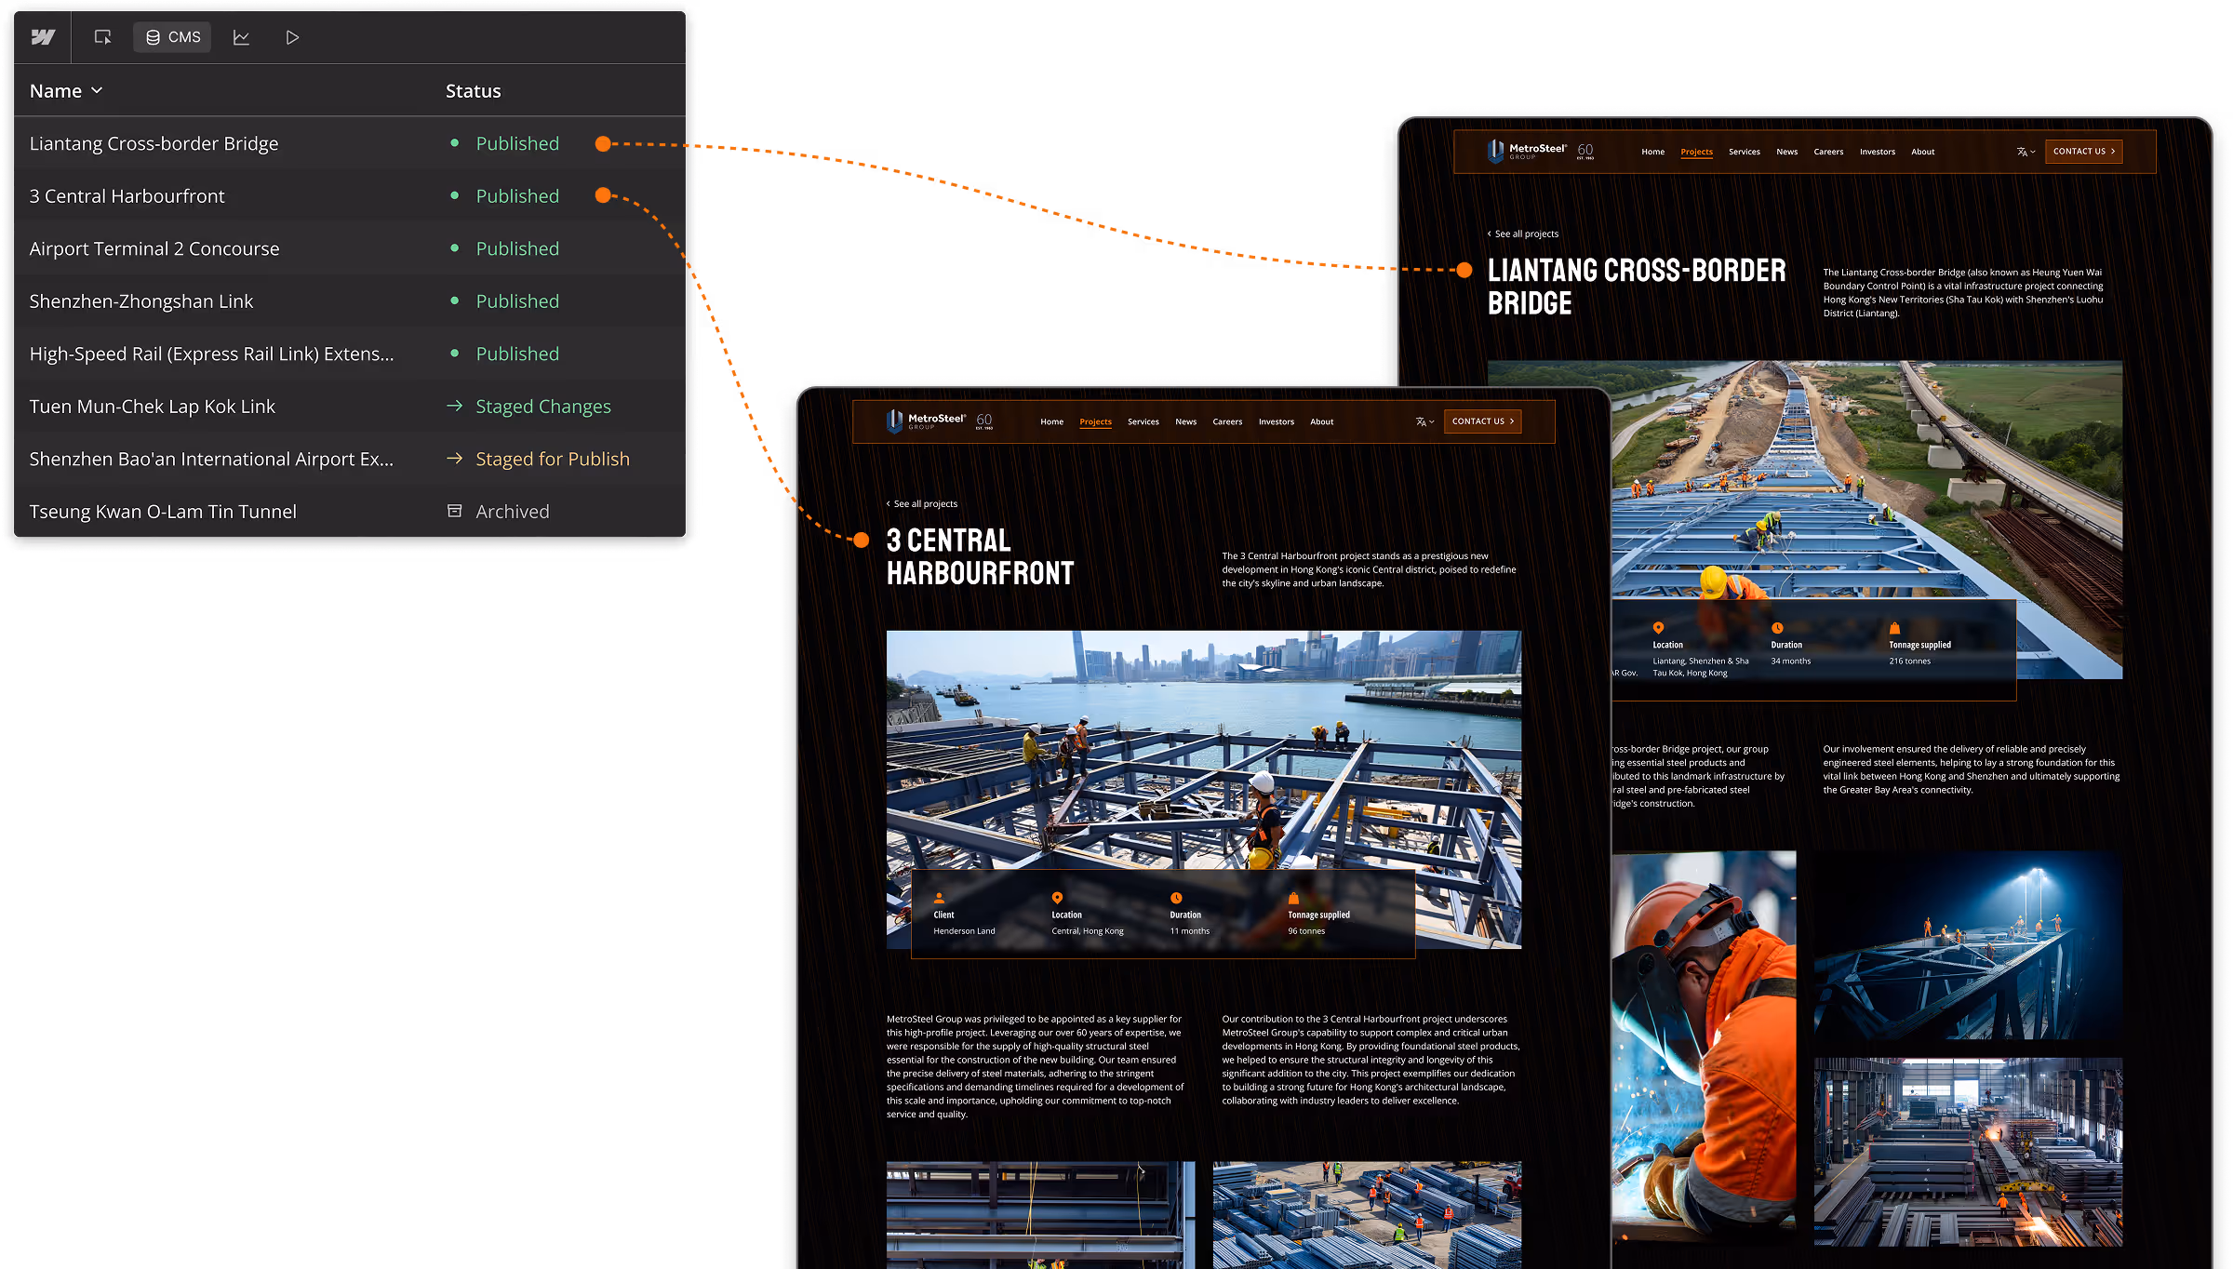2233x1269 pixels.
Task: Click the night-lit bridge structure photo
Action: (x=1968, y=945)
